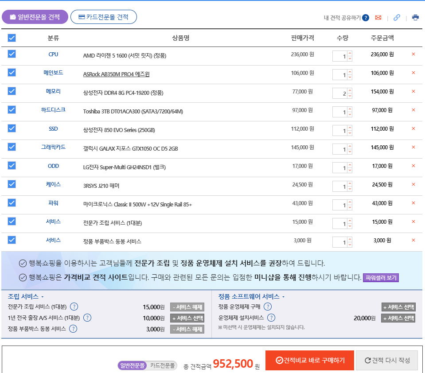The image size is (425, 373).
Task: Deselect the 그래픽카드 item checkbox
Action: click(x=12, y=147)
